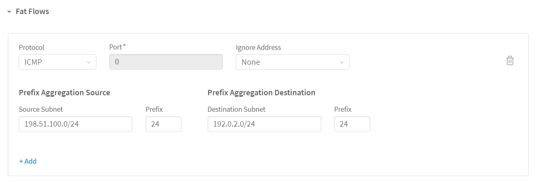Open the Ignore Address dropdown
This screenshot has width=536, height=181.
coord(288,62)
